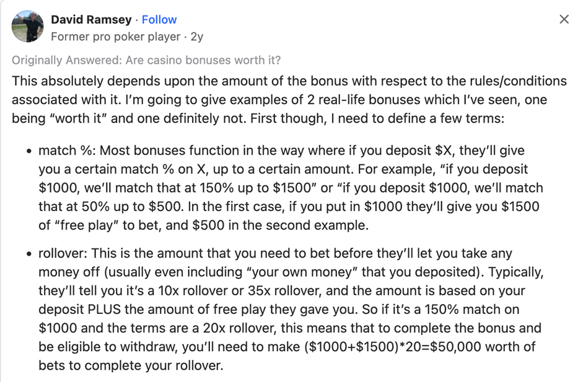
Task: Click David Ramsey's profile avatar photo
Action: coord(28,27)
